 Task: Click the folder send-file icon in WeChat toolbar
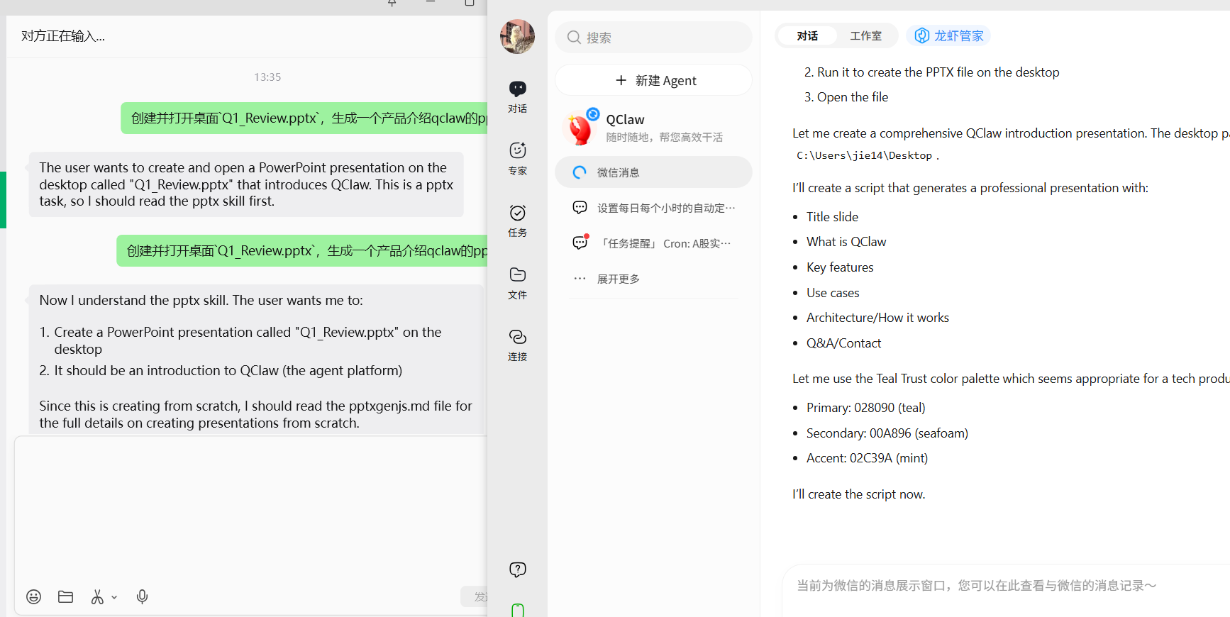(x=66, y=597)
